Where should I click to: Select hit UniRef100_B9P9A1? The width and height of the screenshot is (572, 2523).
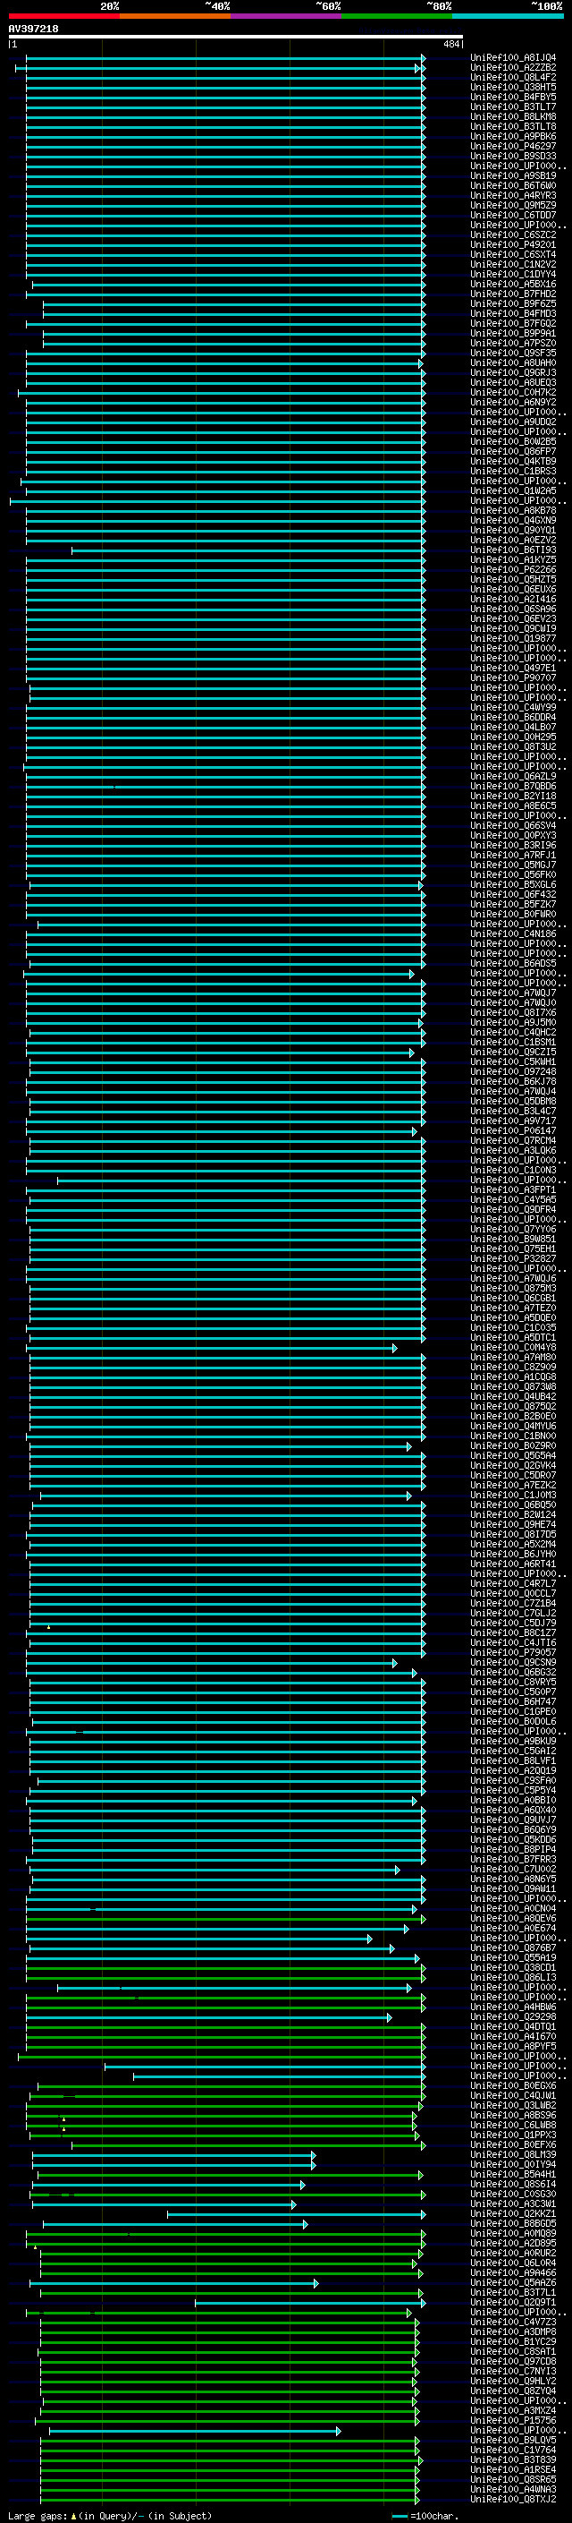click(512, 333)
